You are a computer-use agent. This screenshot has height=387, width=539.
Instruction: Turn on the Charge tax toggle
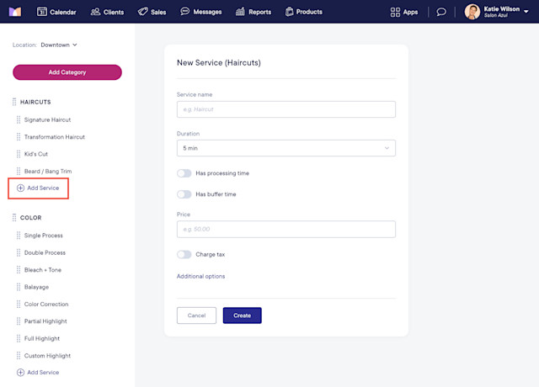pyautogui.click(x=184, y=254)
